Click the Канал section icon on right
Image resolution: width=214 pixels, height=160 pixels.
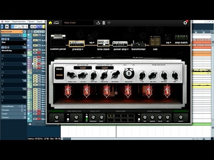click(25, 114)
